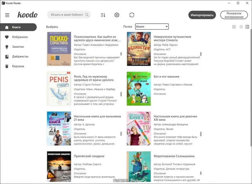Open girls' Настольная книга cover
Screen dimensions: 252x184
pos(139,129)
